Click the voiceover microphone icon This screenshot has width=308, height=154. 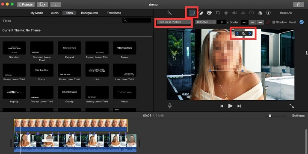coord(170,106)
